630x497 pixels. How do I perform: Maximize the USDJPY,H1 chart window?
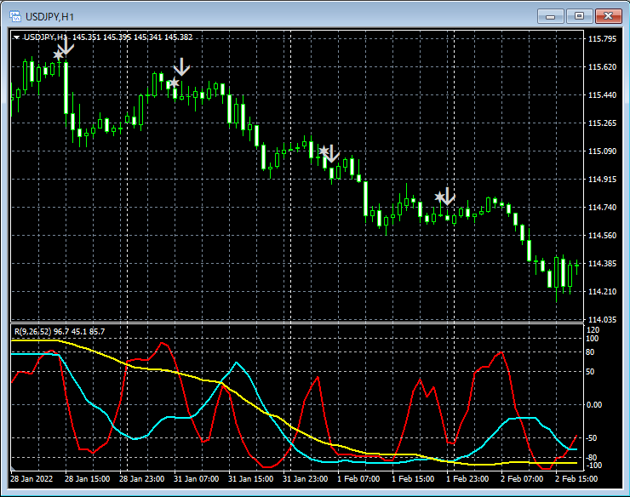[x=580, y=15]
